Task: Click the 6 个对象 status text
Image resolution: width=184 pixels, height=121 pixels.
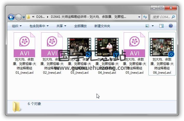Action: 34,104
